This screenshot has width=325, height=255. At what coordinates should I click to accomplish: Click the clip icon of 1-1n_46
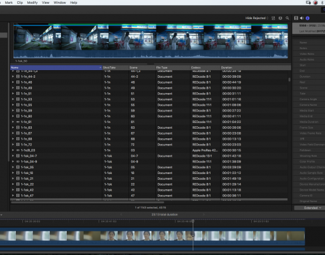(x=18, y=82)
